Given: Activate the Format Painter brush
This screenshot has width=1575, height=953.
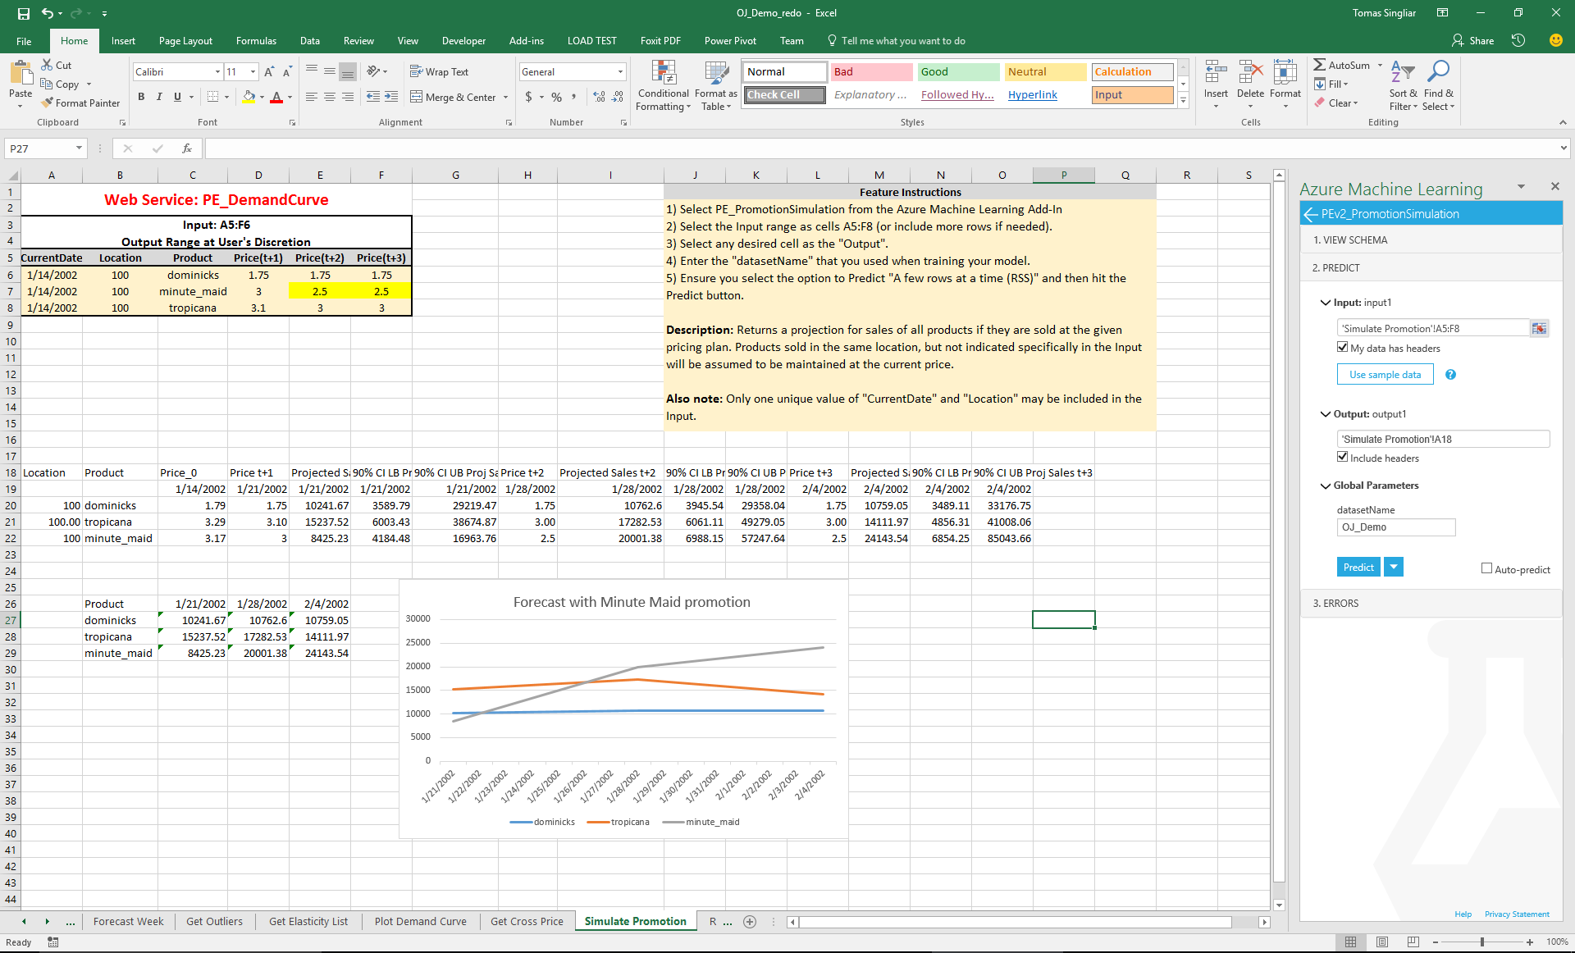Looking at the screenshot, I should tap(81, 103).
